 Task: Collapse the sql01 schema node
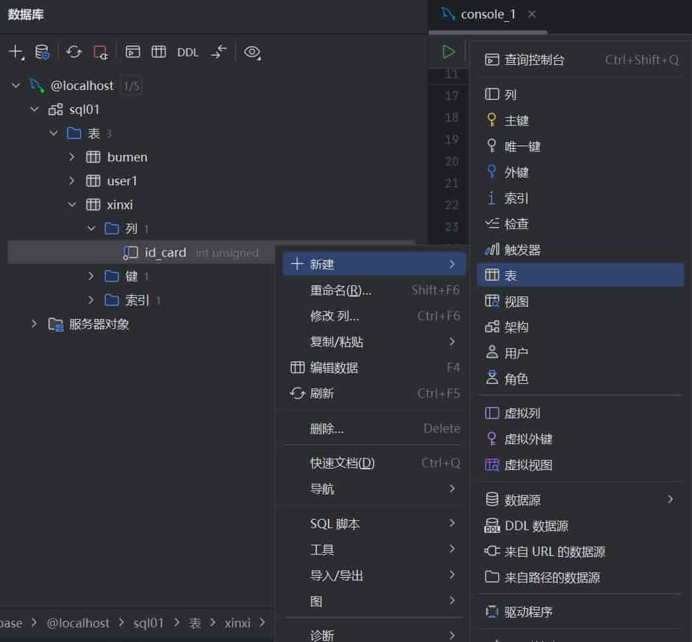point(34,110)
